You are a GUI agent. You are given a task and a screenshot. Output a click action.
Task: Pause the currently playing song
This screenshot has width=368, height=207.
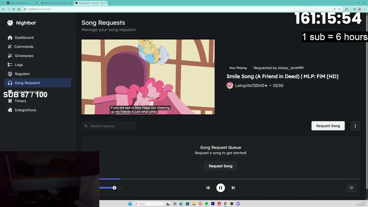click(x=221, y=188)
